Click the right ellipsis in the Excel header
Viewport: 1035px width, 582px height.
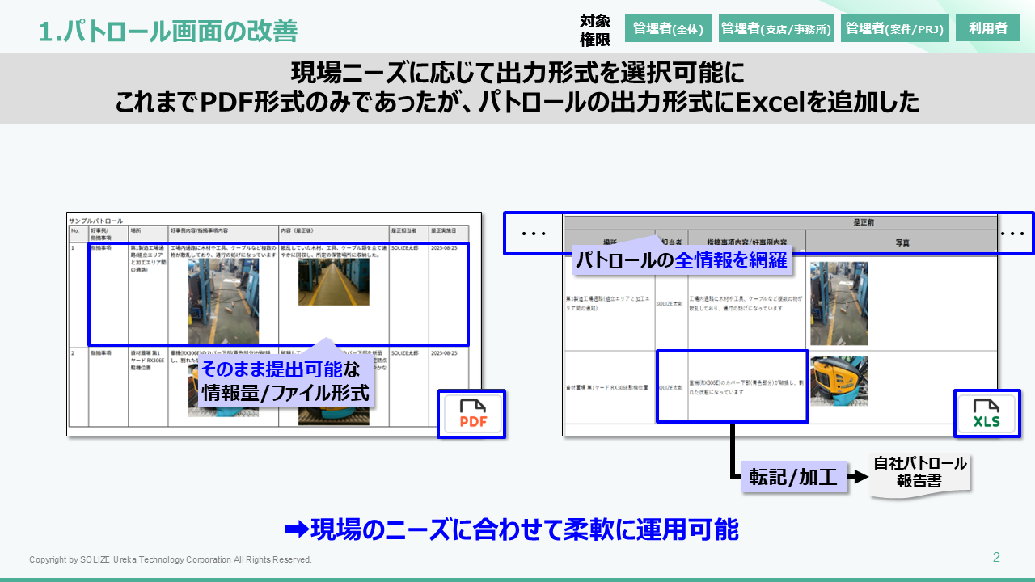pyautogui.click(x=1012, y=234)
